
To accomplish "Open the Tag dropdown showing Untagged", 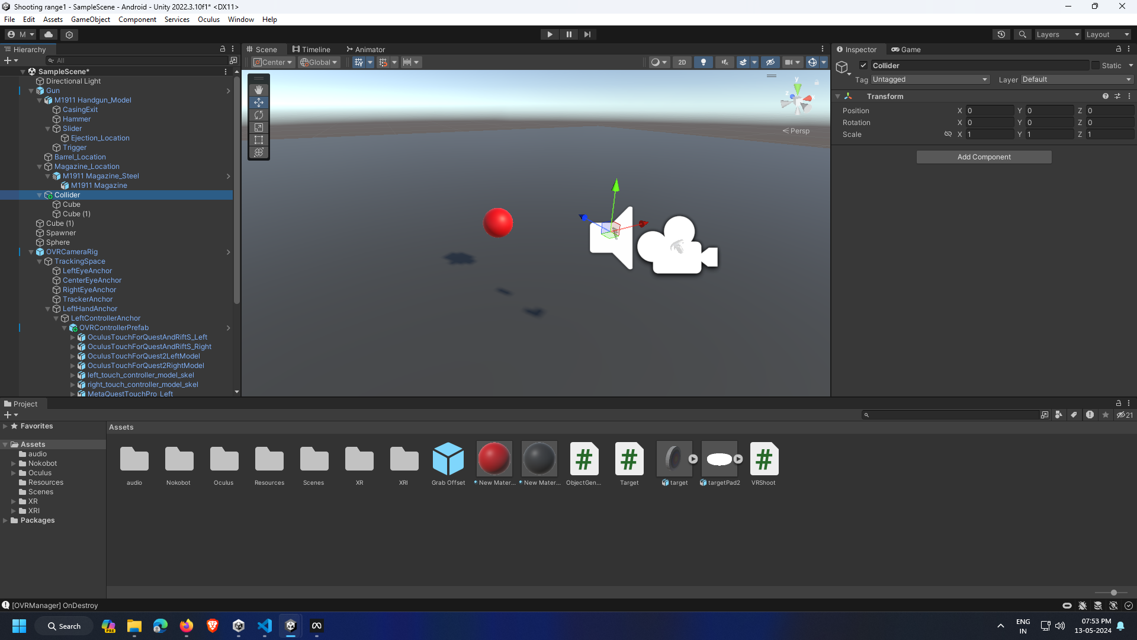I will (929, 79).
